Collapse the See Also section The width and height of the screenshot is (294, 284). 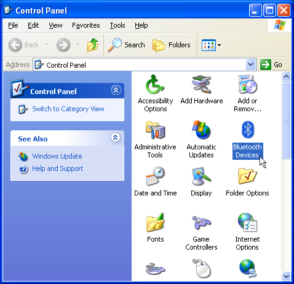click(116, 137)
